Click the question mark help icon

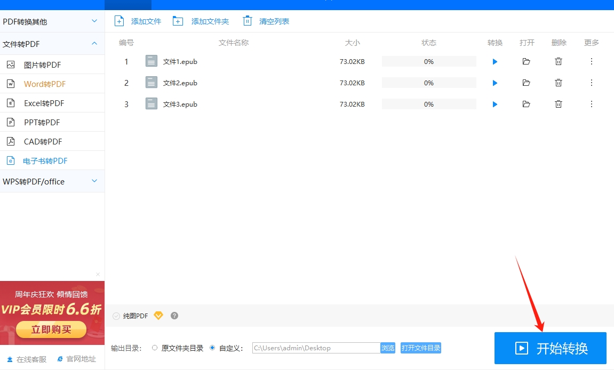(x=174, y=316)
